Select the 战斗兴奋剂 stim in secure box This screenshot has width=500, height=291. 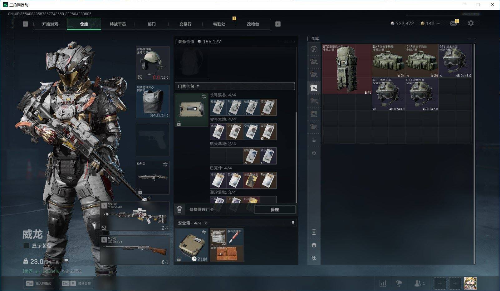click(235, 237)
